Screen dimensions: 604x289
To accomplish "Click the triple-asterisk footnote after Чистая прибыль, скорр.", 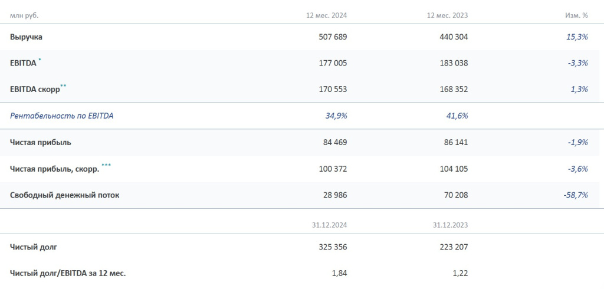I will pos(106,166).
